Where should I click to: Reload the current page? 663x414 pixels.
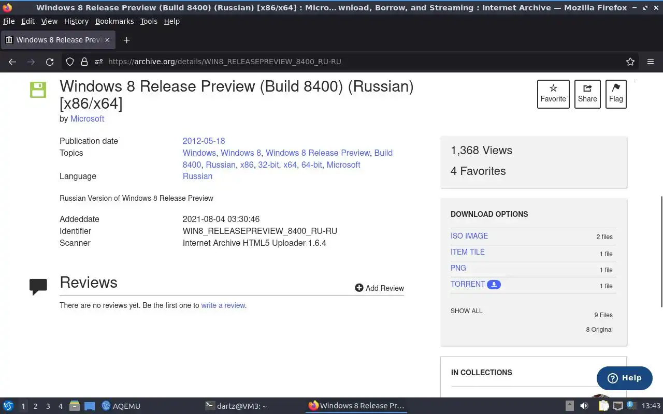(50, 62)
